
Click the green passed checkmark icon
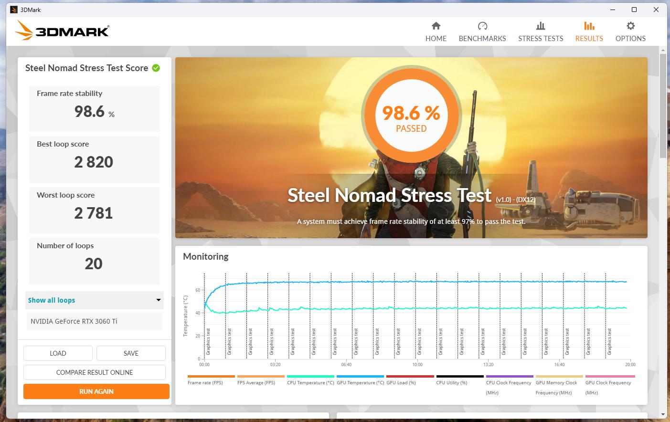(x=156, y=68)
